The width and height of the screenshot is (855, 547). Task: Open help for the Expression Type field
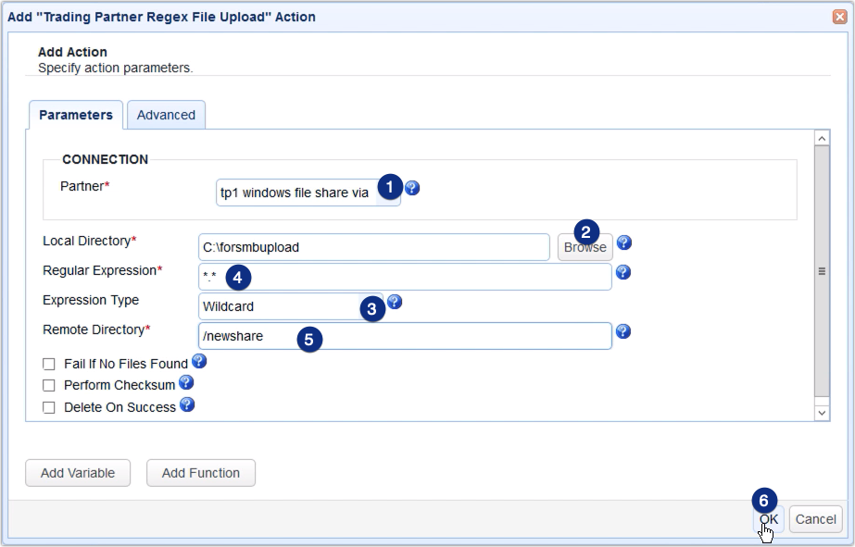(393, 301)
